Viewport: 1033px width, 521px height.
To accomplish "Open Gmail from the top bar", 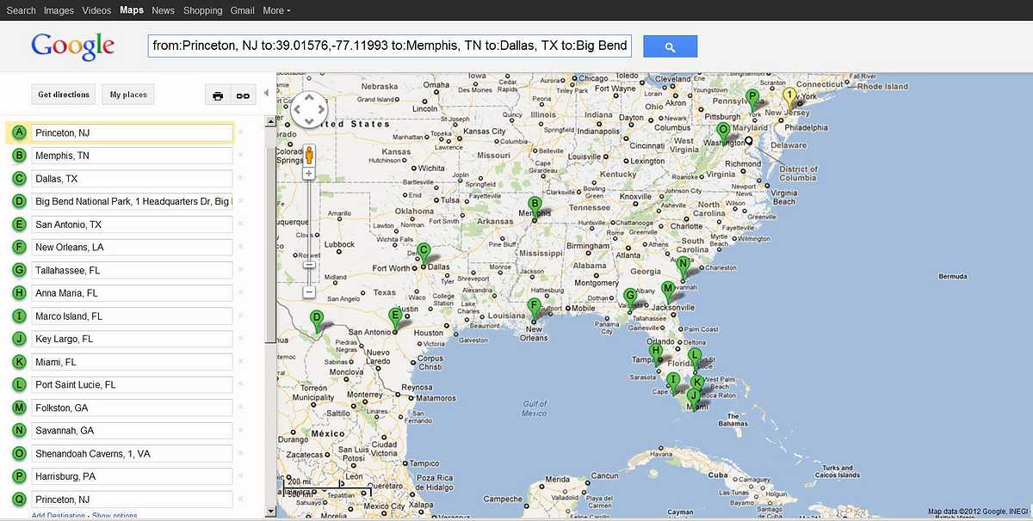I will pos(242,10).
